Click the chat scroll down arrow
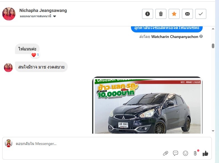The image size is (219, 163). click(213, 131)
